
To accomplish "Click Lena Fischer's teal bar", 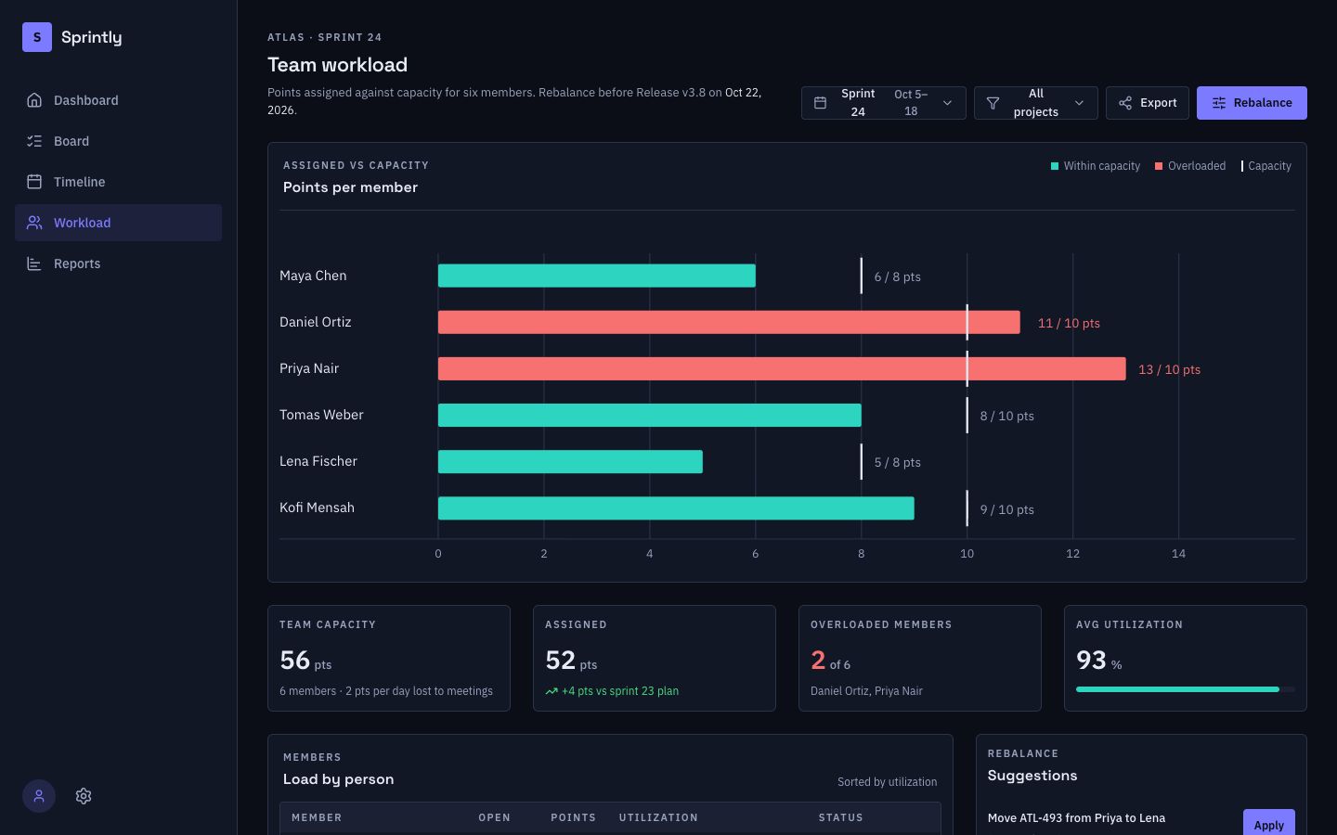I will (x=570, y=461).
